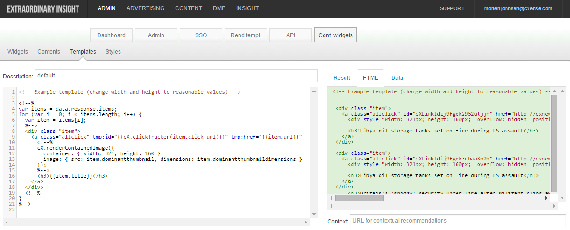
Task: Open the SUPPORT link
Action: tap(452, 8)
